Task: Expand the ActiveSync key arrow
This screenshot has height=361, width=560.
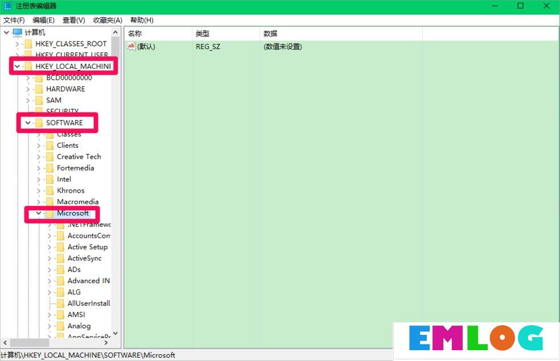Action: [50, 258]
